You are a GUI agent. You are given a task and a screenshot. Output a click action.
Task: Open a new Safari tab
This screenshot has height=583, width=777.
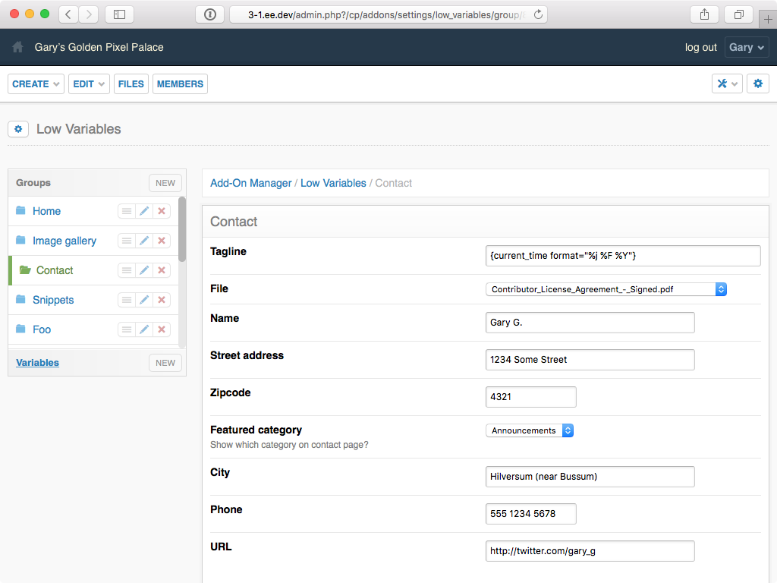768,20
